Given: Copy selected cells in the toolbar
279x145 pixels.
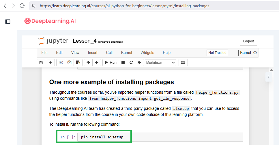Looking at the screenshot, I should (x=69, y=63).
